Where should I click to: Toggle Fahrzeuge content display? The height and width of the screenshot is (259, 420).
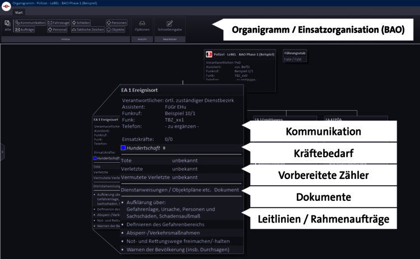click(x=58, y=23)
